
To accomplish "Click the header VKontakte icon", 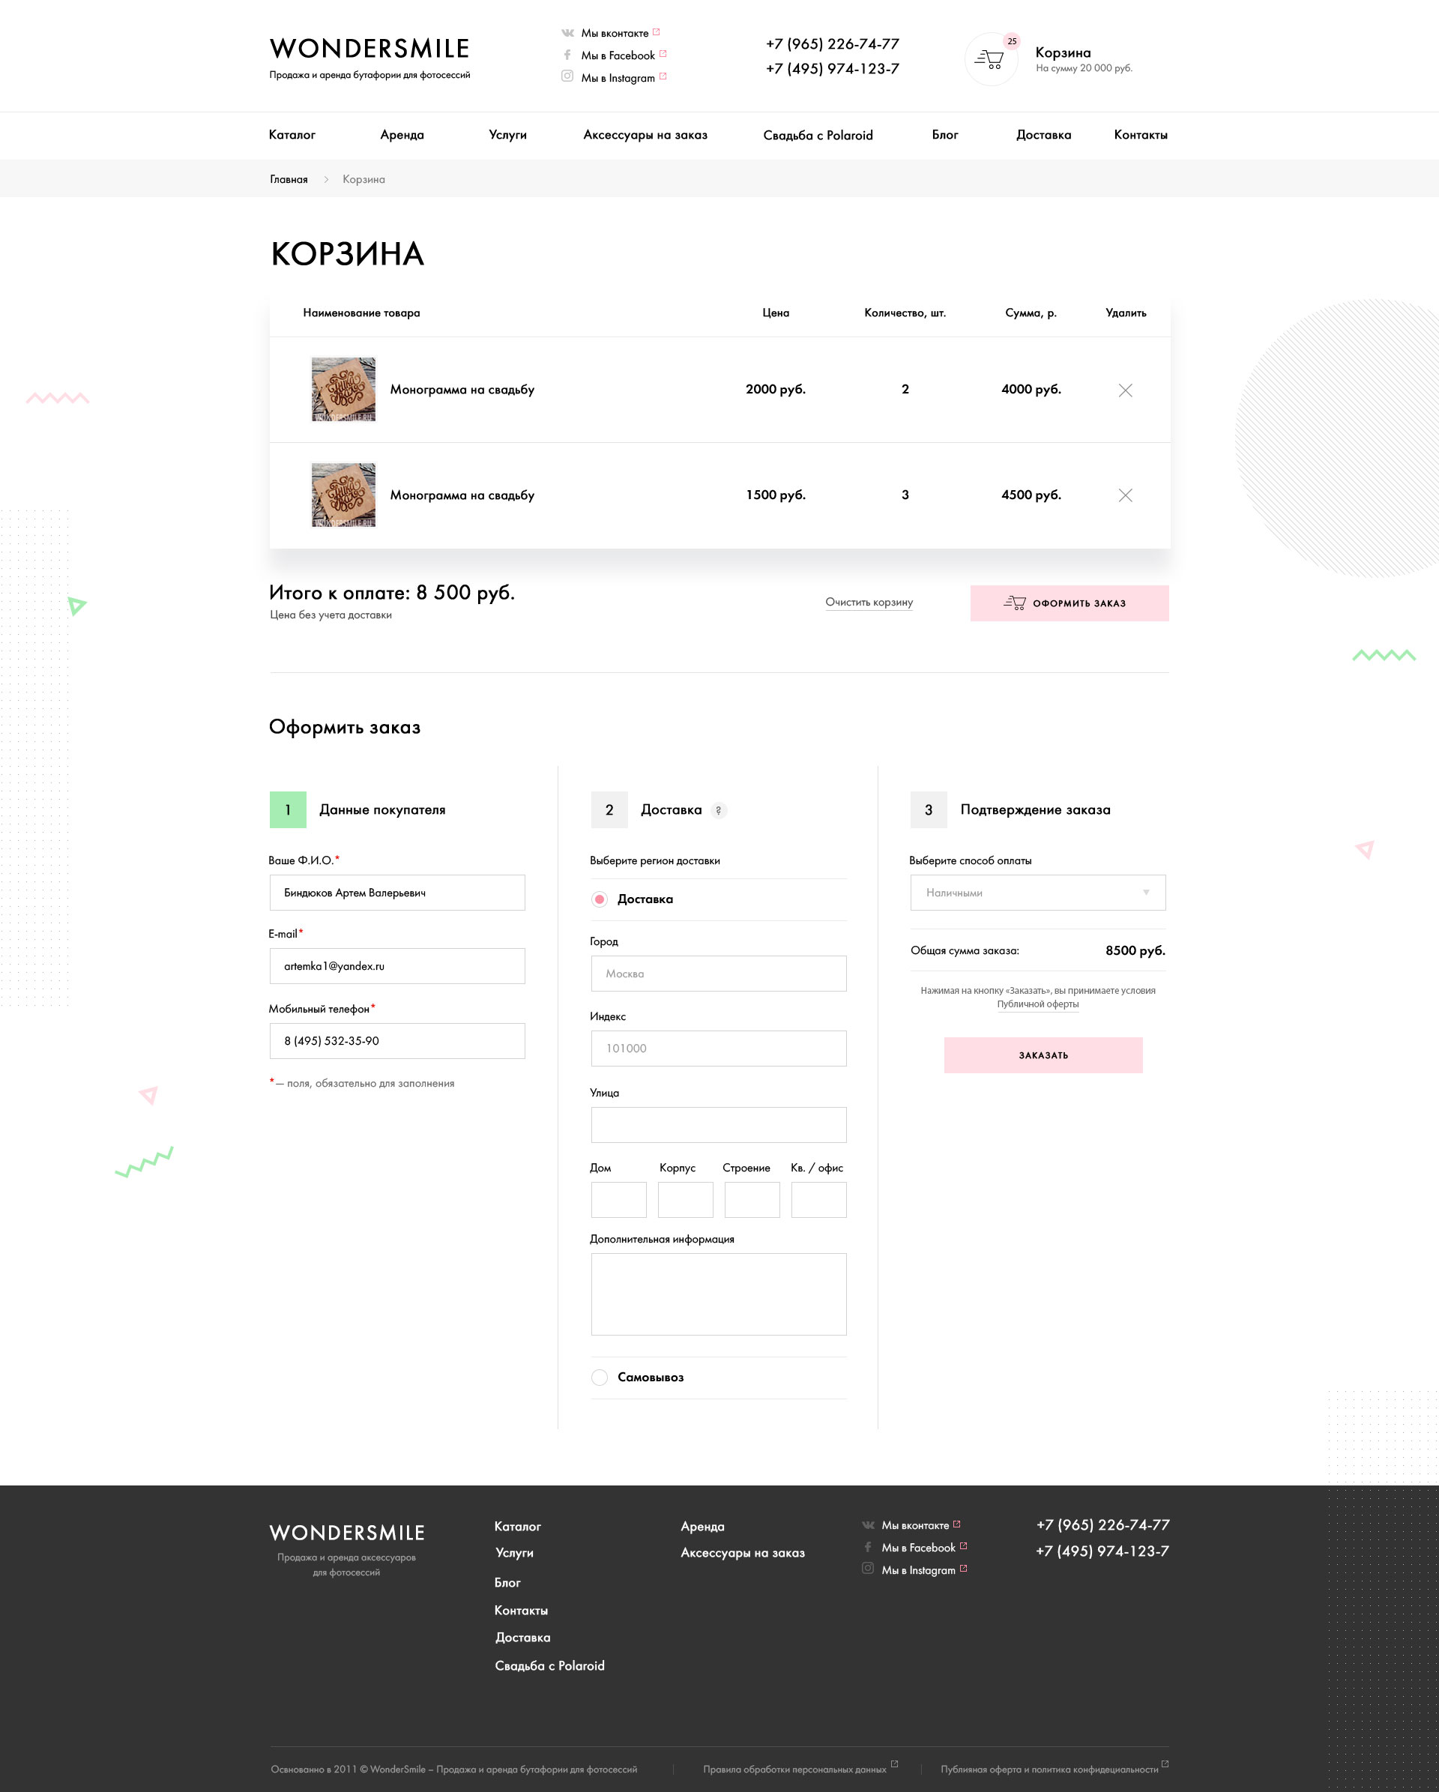I will click(x=568, y=33).
